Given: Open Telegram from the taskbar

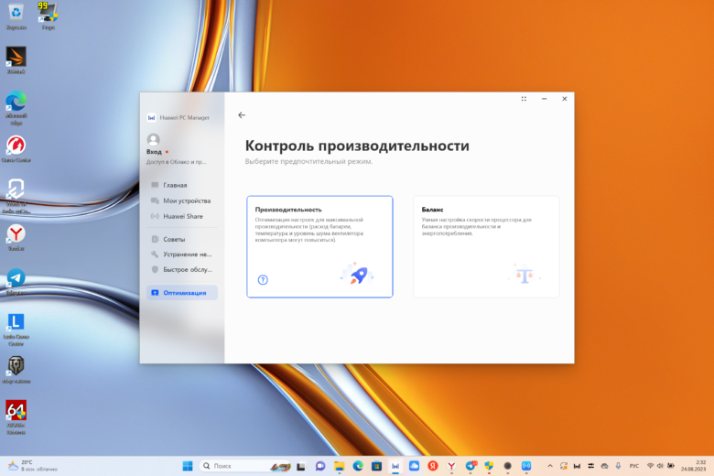Looking at the screenshot, I should (471, 466).
